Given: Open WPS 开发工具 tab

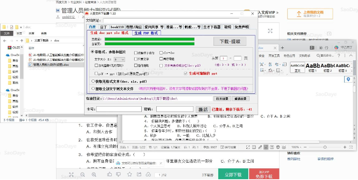Looking at the screenshot, I should [x=274, y=56].
